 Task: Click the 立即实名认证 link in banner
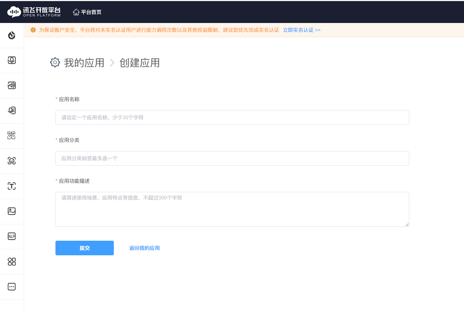[301, 30]
